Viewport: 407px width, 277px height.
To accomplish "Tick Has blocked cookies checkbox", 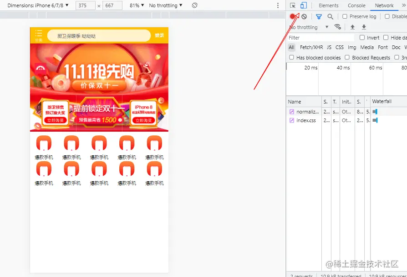I will (x=291, y=57).
